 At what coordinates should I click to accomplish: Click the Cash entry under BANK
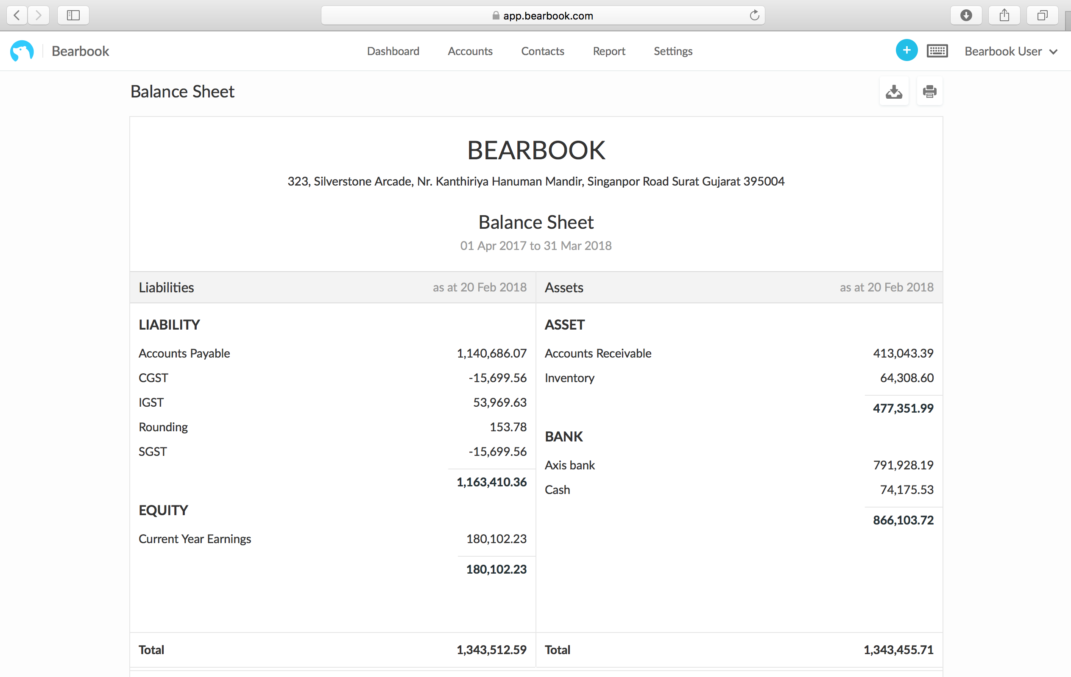pyautogui.click(x=557, y=490)
